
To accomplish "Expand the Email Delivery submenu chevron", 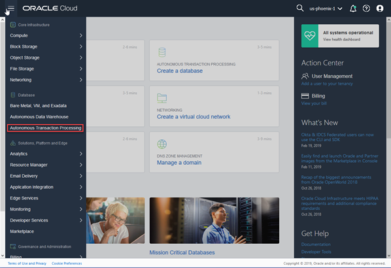I will pyautogui.click(x=81, y=176).
